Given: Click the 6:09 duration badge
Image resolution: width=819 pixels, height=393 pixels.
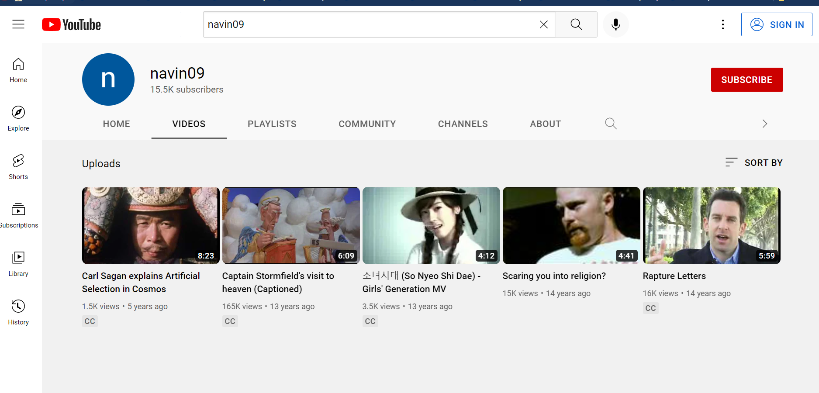Looking at the screenshot, I should tap(346, 256).
